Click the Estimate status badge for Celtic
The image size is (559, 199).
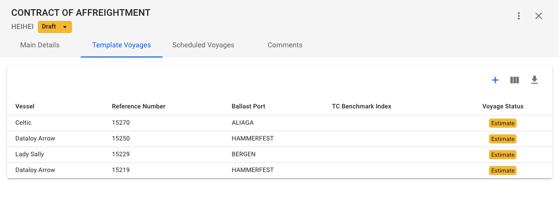coord(503,123)
